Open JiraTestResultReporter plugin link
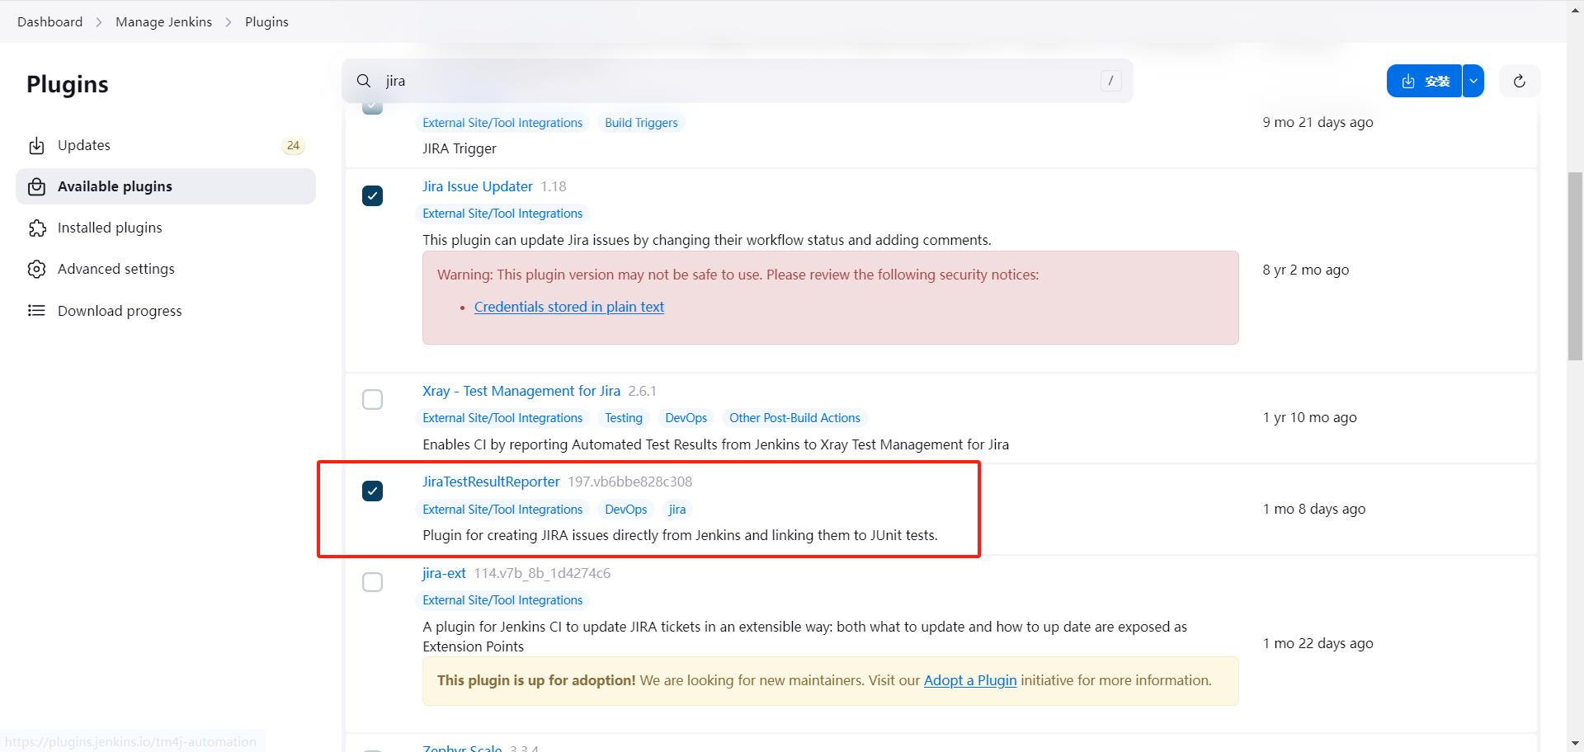The image size is (1584, 752). [x=491, y=482]
